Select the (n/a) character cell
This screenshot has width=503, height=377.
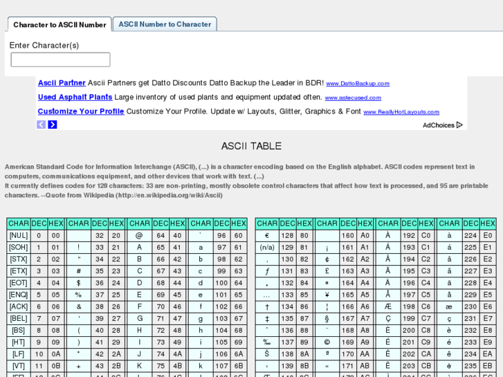pos(267,248)
